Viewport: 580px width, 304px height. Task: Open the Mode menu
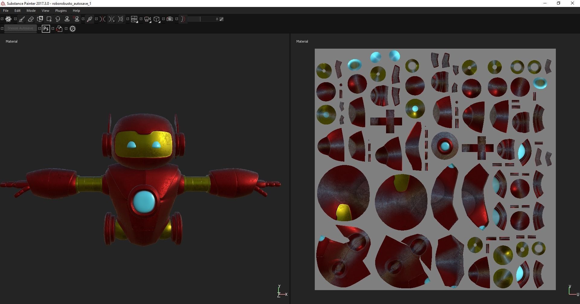31,11
